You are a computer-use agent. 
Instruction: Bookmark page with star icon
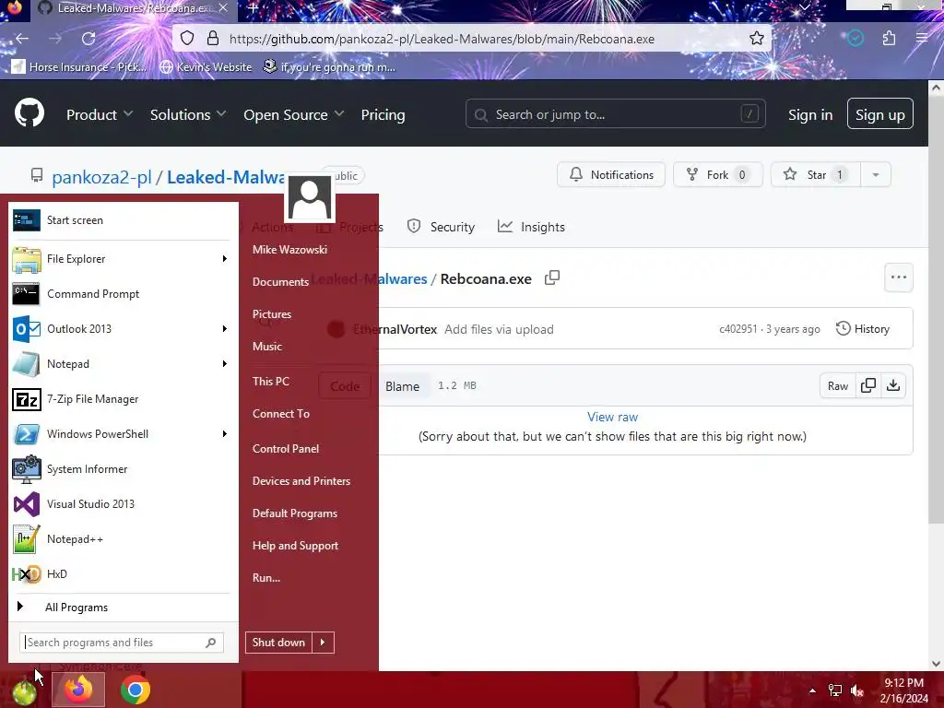[756, 39]
